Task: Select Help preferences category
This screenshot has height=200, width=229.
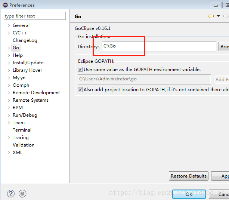Action: (18, 55)
